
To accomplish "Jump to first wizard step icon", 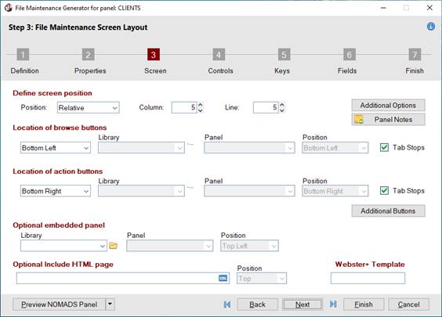I will [x=227, y=304].
